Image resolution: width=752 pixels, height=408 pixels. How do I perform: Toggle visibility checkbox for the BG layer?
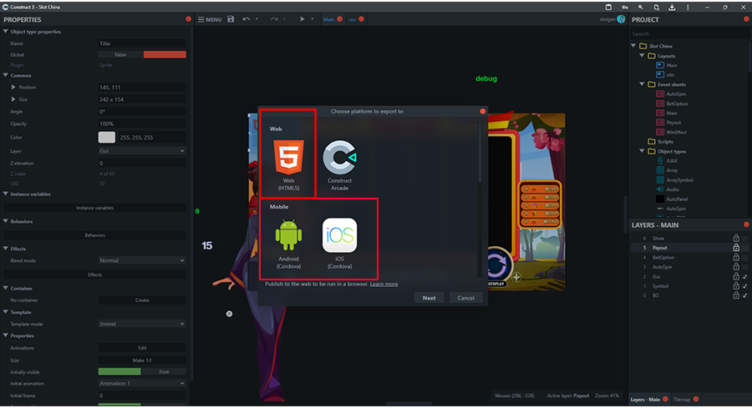[744, 295]
